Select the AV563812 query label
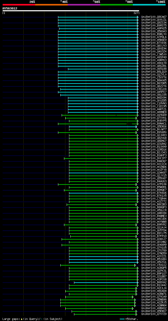168x321 pixels. click(10, 8)
